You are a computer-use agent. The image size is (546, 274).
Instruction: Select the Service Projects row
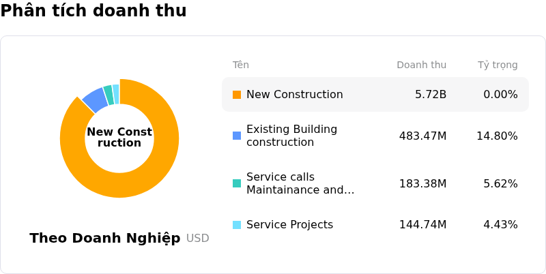coord(375,225)
